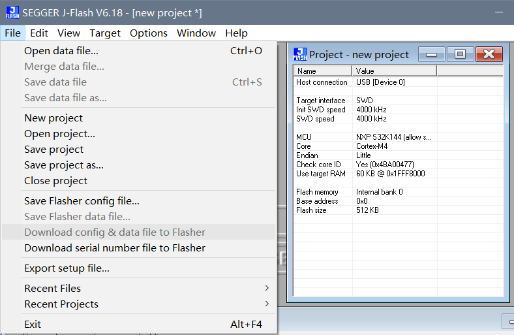Maximize the Project - new project window

click(461, 54)
